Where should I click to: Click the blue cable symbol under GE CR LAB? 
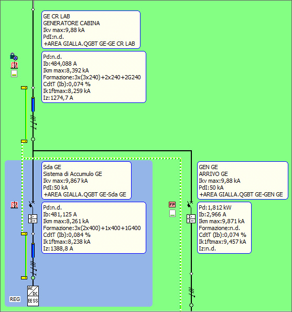tap(33, 105)
